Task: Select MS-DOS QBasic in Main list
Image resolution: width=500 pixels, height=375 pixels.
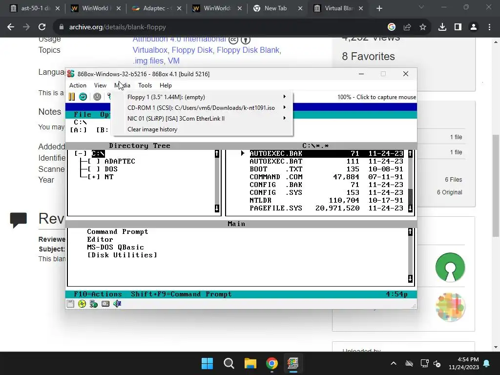Action: [115, 247]
